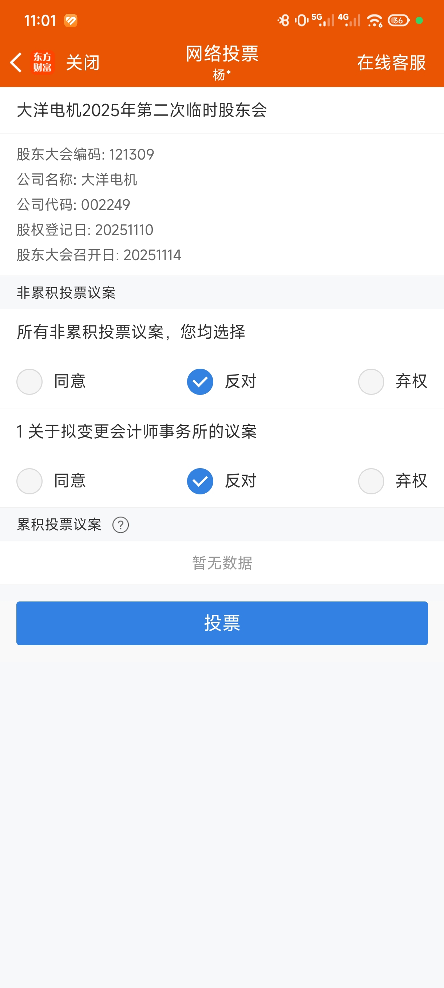Open the cumulative voting help icon
This screenshot has width=444, height=988.
point(120,525)
